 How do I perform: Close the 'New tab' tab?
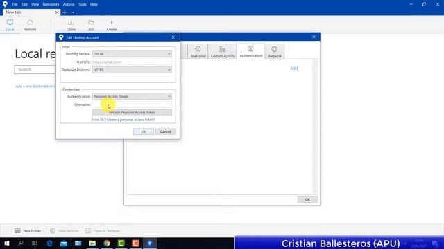pyautogui.click(x=57, y=12)
